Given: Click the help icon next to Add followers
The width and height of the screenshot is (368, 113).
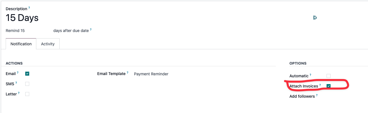Looking at the screenshot, I should 317,95.
